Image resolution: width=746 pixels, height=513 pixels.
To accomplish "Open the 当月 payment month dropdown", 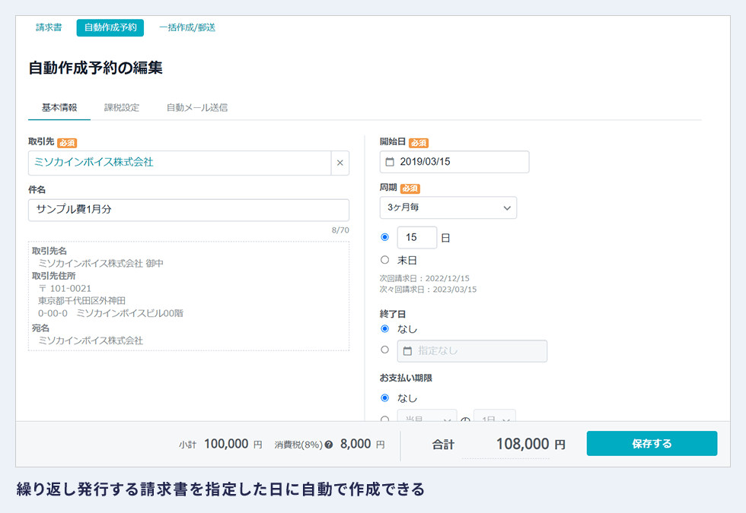I will pos(426,417).
